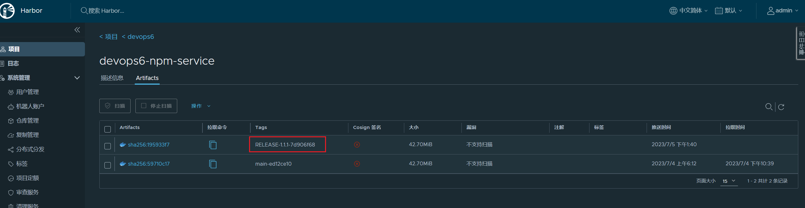Viewport: 805px width, 208px height.
Task: Click the 2023/7/4 下午10:39 pull time
Action: [x=750, y=164]
